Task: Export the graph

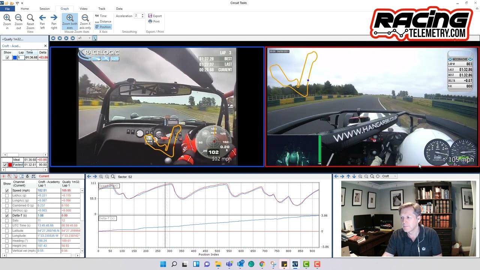Action: pos(155,16)
